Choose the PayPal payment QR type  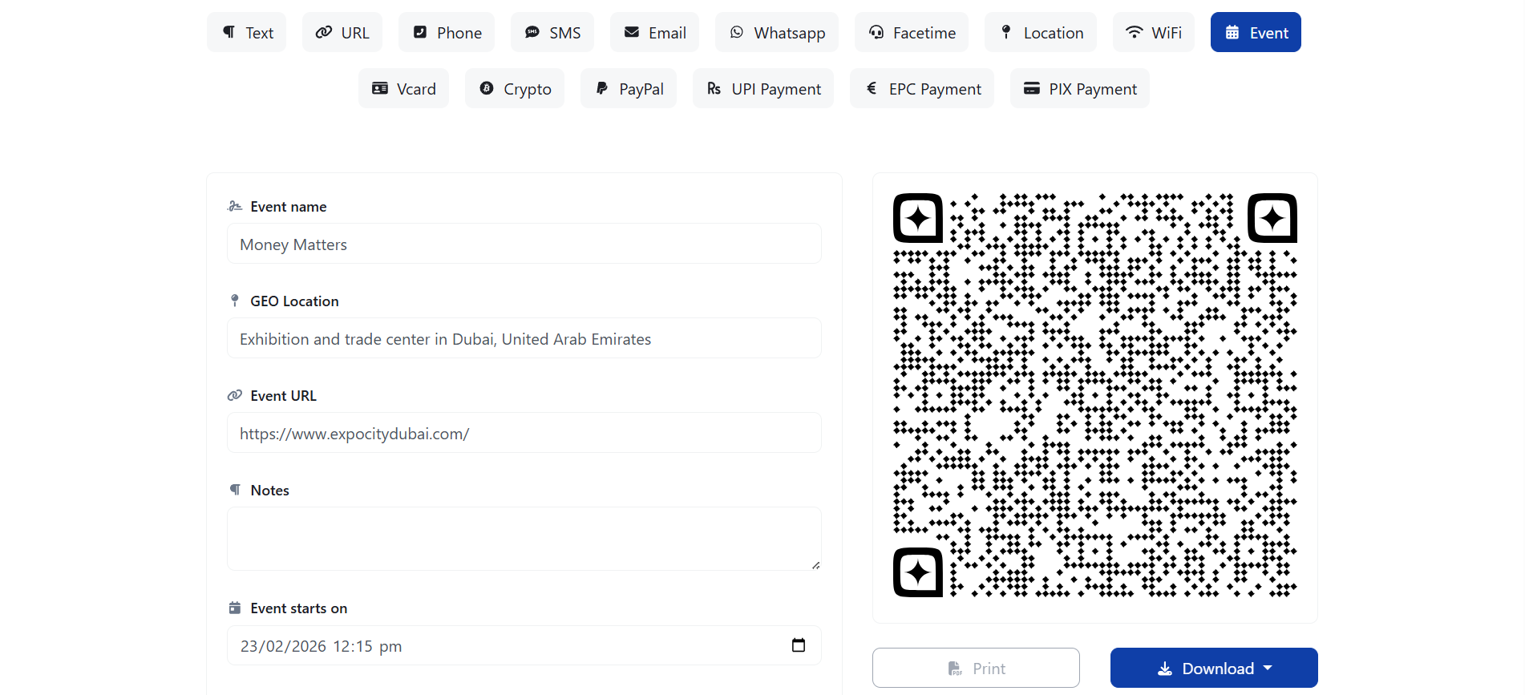629,88
